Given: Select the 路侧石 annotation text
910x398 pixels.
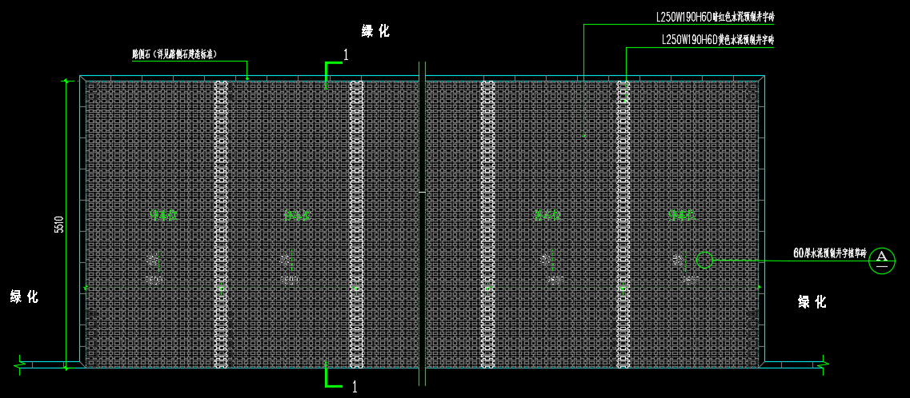Looking at the screenshot, I should [174, 55].
